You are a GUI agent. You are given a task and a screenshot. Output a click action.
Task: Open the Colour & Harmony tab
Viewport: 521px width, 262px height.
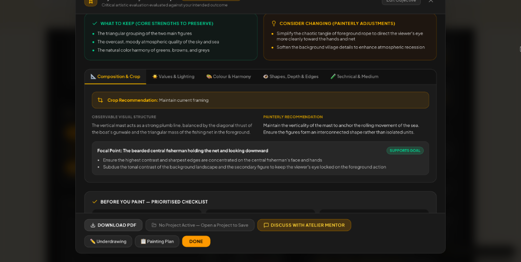click(x=228, y=77)
